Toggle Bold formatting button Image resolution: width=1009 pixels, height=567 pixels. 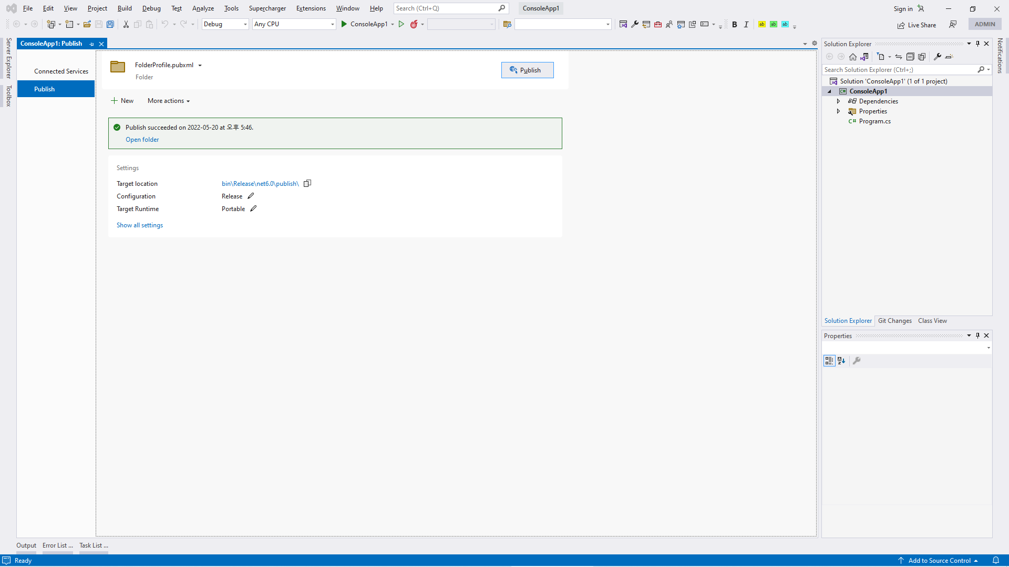click(x=735, y=24)
